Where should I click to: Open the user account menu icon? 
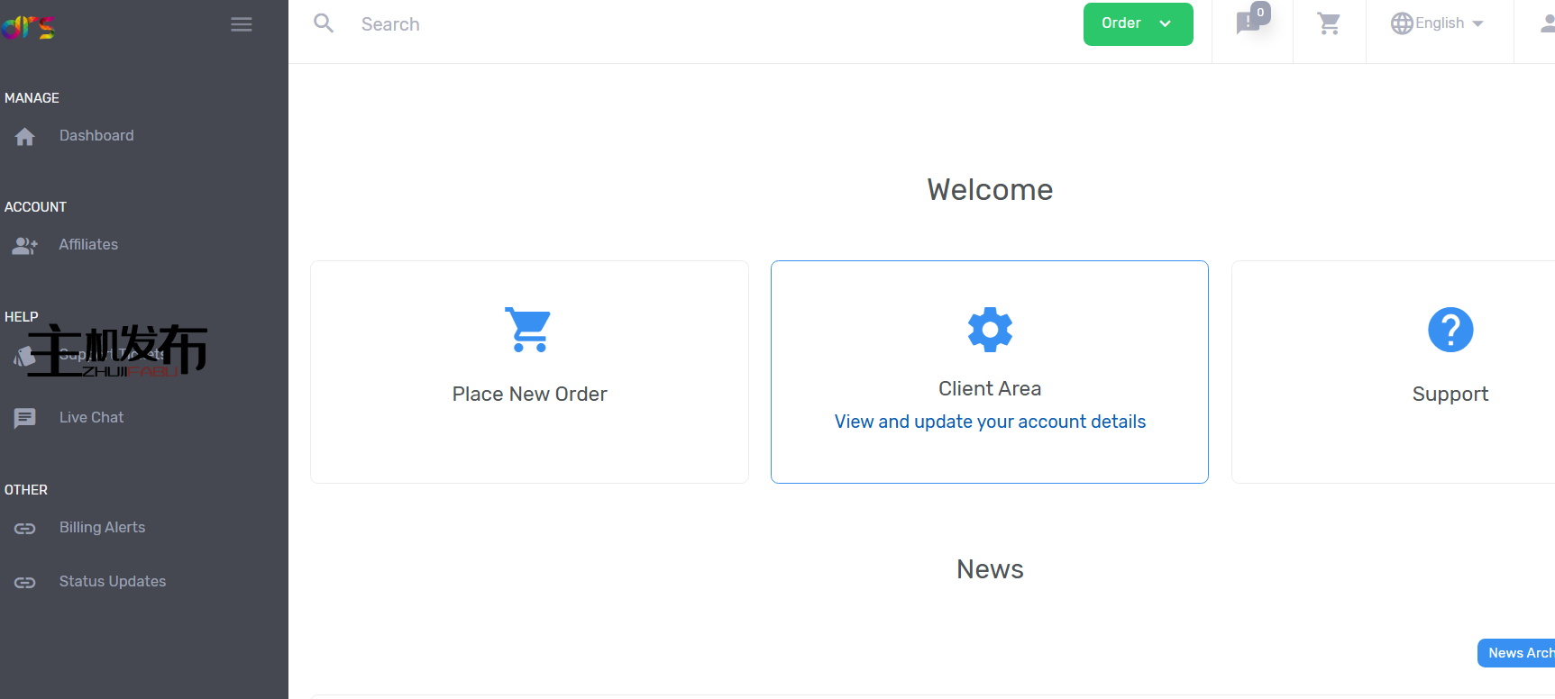(x=1545, y=24)
